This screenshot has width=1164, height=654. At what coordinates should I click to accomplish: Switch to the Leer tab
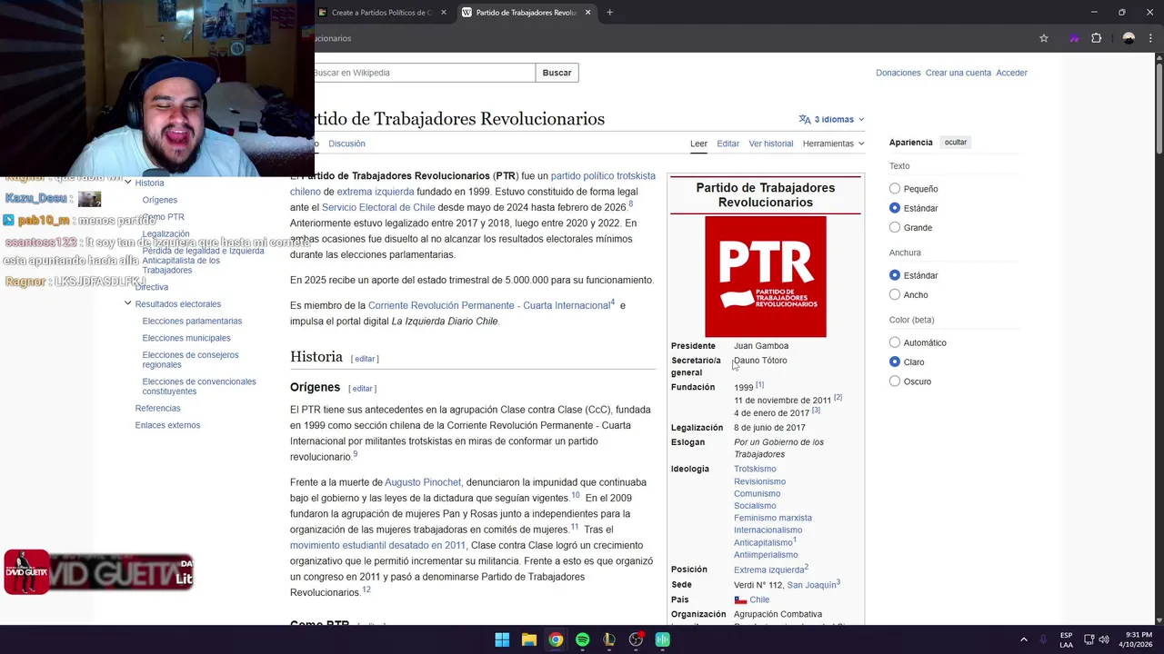tap(698, 144)
